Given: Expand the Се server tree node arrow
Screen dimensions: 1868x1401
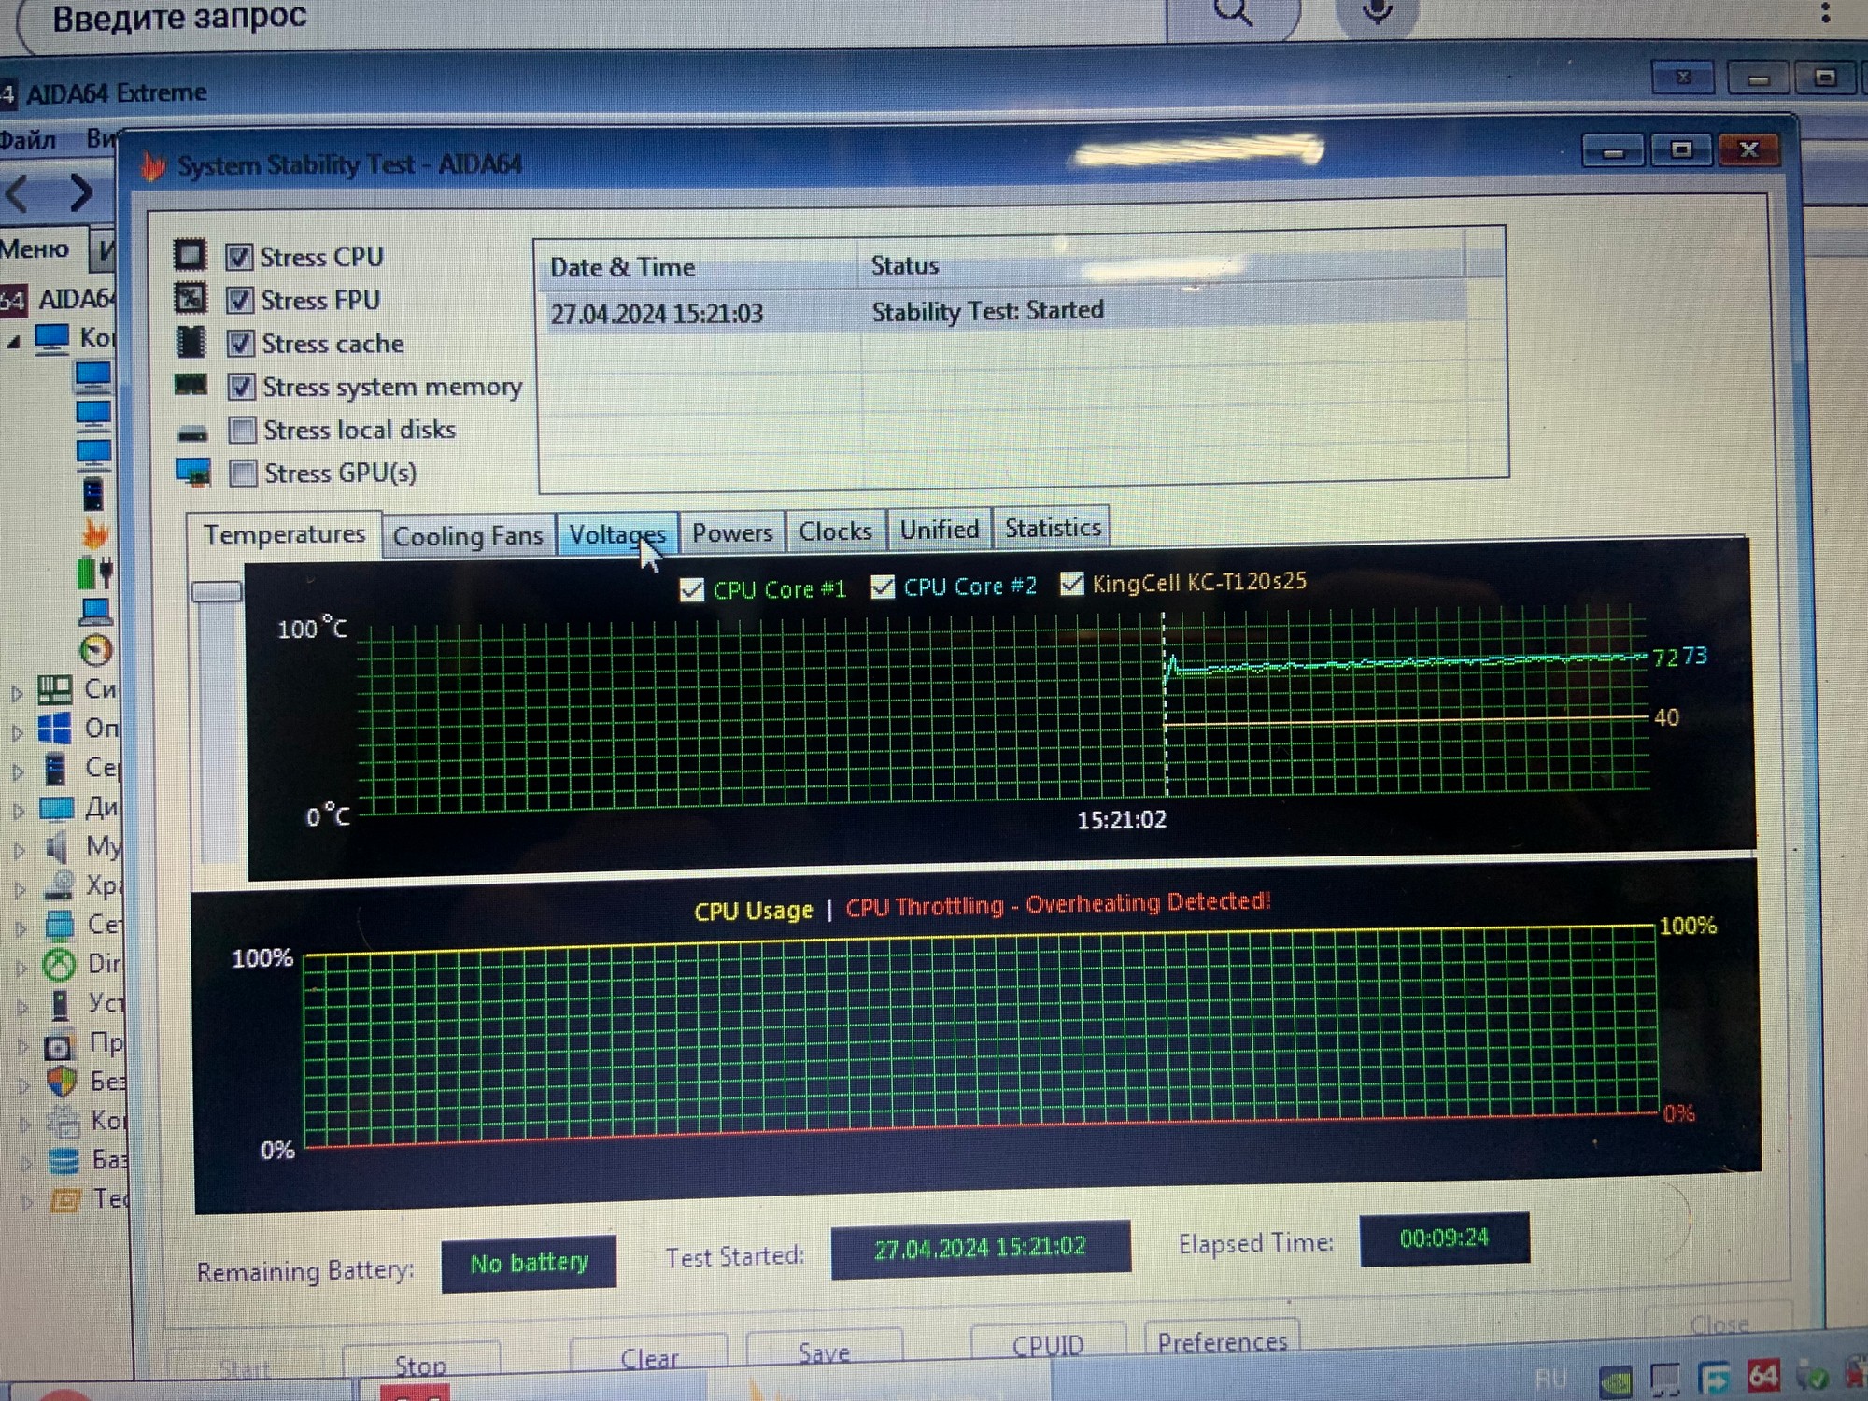Looking at the screenshot, I should coord(18,772).
